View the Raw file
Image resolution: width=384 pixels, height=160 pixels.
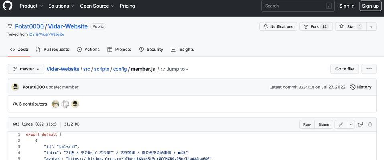point(307,124)
